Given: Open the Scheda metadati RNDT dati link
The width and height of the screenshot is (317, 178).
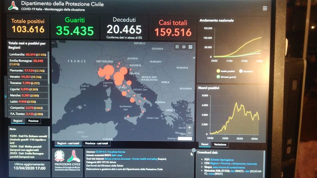Looking at the screenshot, I should point(114,155).
